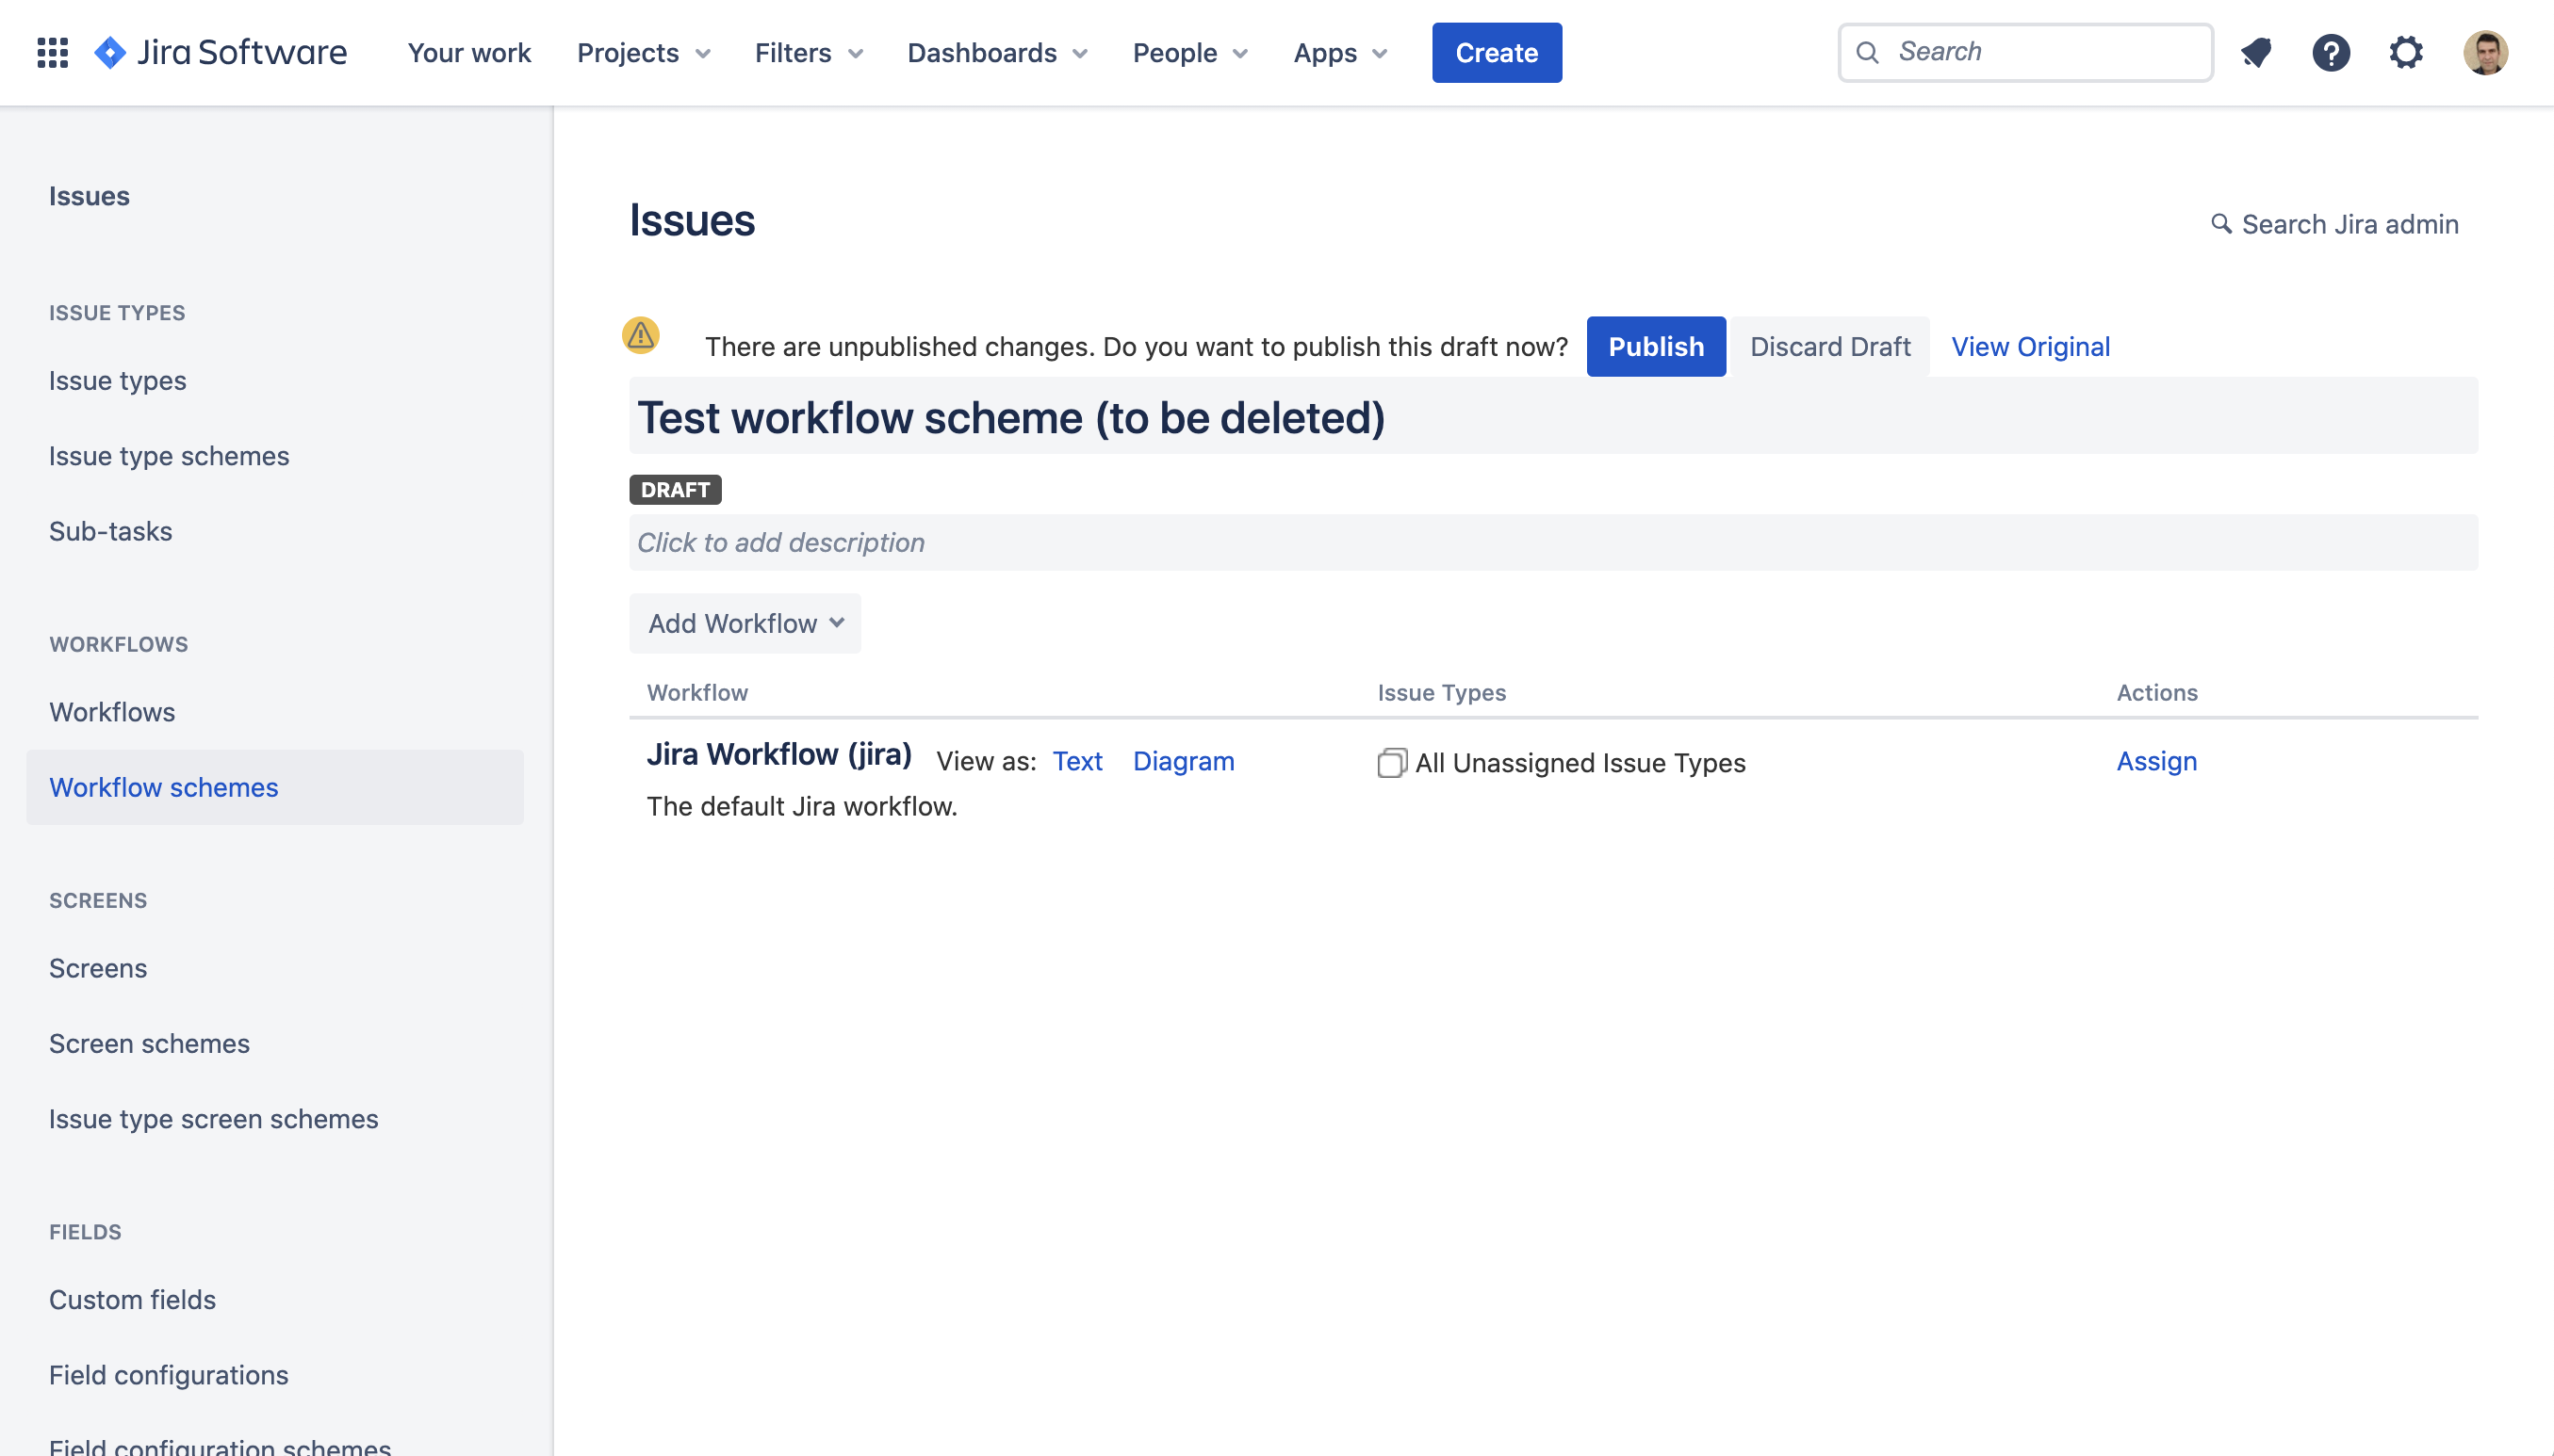This screenshot has height=1456, width=2554.
Task: Open the View Original link
Action: [x=2031, y=347]
